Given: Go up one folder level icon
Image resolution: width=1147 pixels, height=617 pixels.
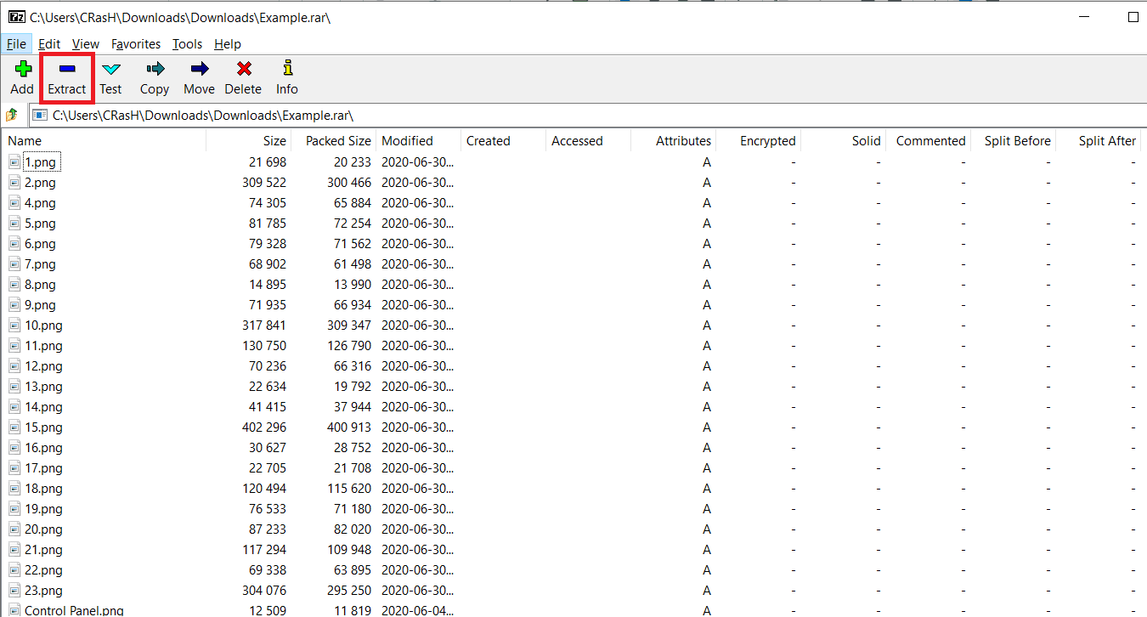Looking at the screenshot, I should [x=12, y=115].
